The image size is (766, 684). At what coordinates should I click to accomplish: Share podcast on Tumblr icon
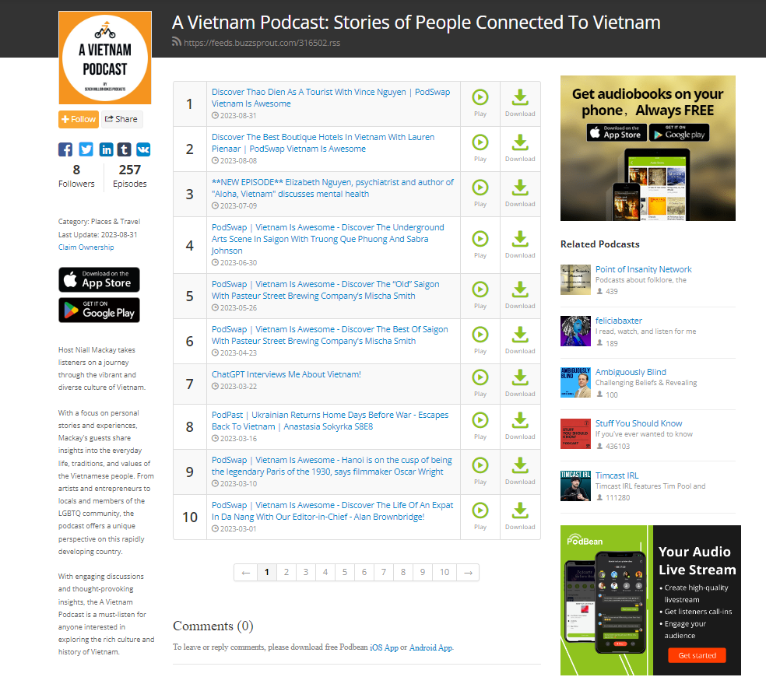124,149
